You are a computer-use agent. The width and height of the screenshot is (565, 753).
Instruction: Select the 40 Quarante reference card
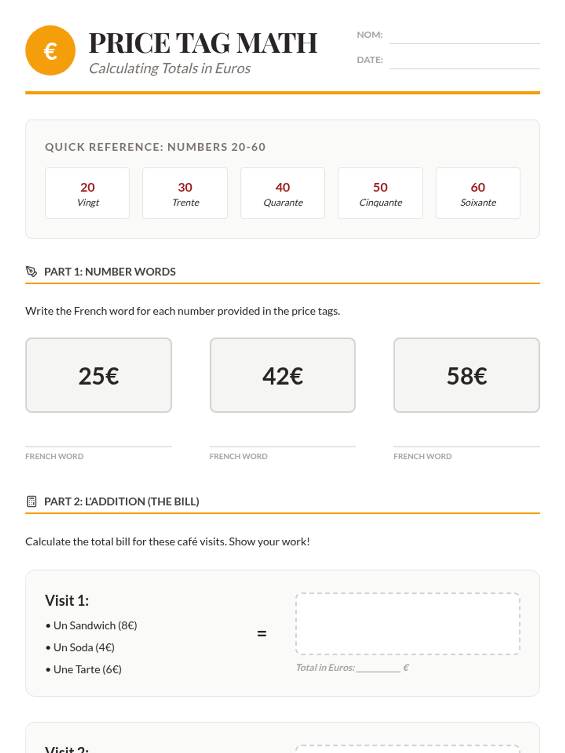tap(282, 193)
